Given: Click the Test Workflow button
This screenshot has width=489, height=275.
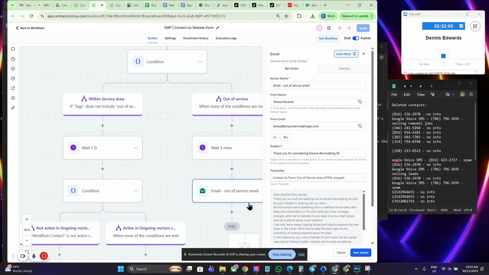Looking at the screenshot, I should pos(328,39).
